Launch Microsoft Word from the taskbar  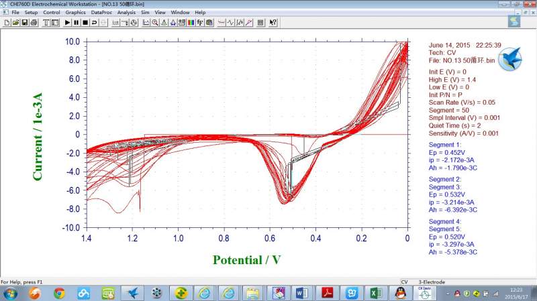click(x=301, y=293)
